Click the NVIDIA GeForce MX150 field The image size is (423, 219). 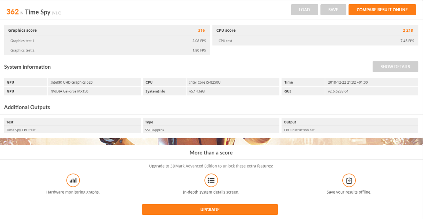pyautogui.click(x=94, y=91)
